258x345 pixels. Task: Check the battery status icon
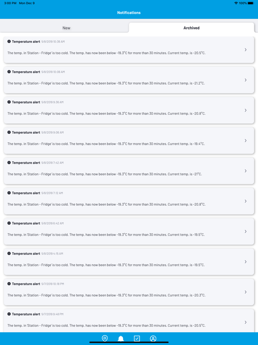pyautogui.click(x=251, y=3)
